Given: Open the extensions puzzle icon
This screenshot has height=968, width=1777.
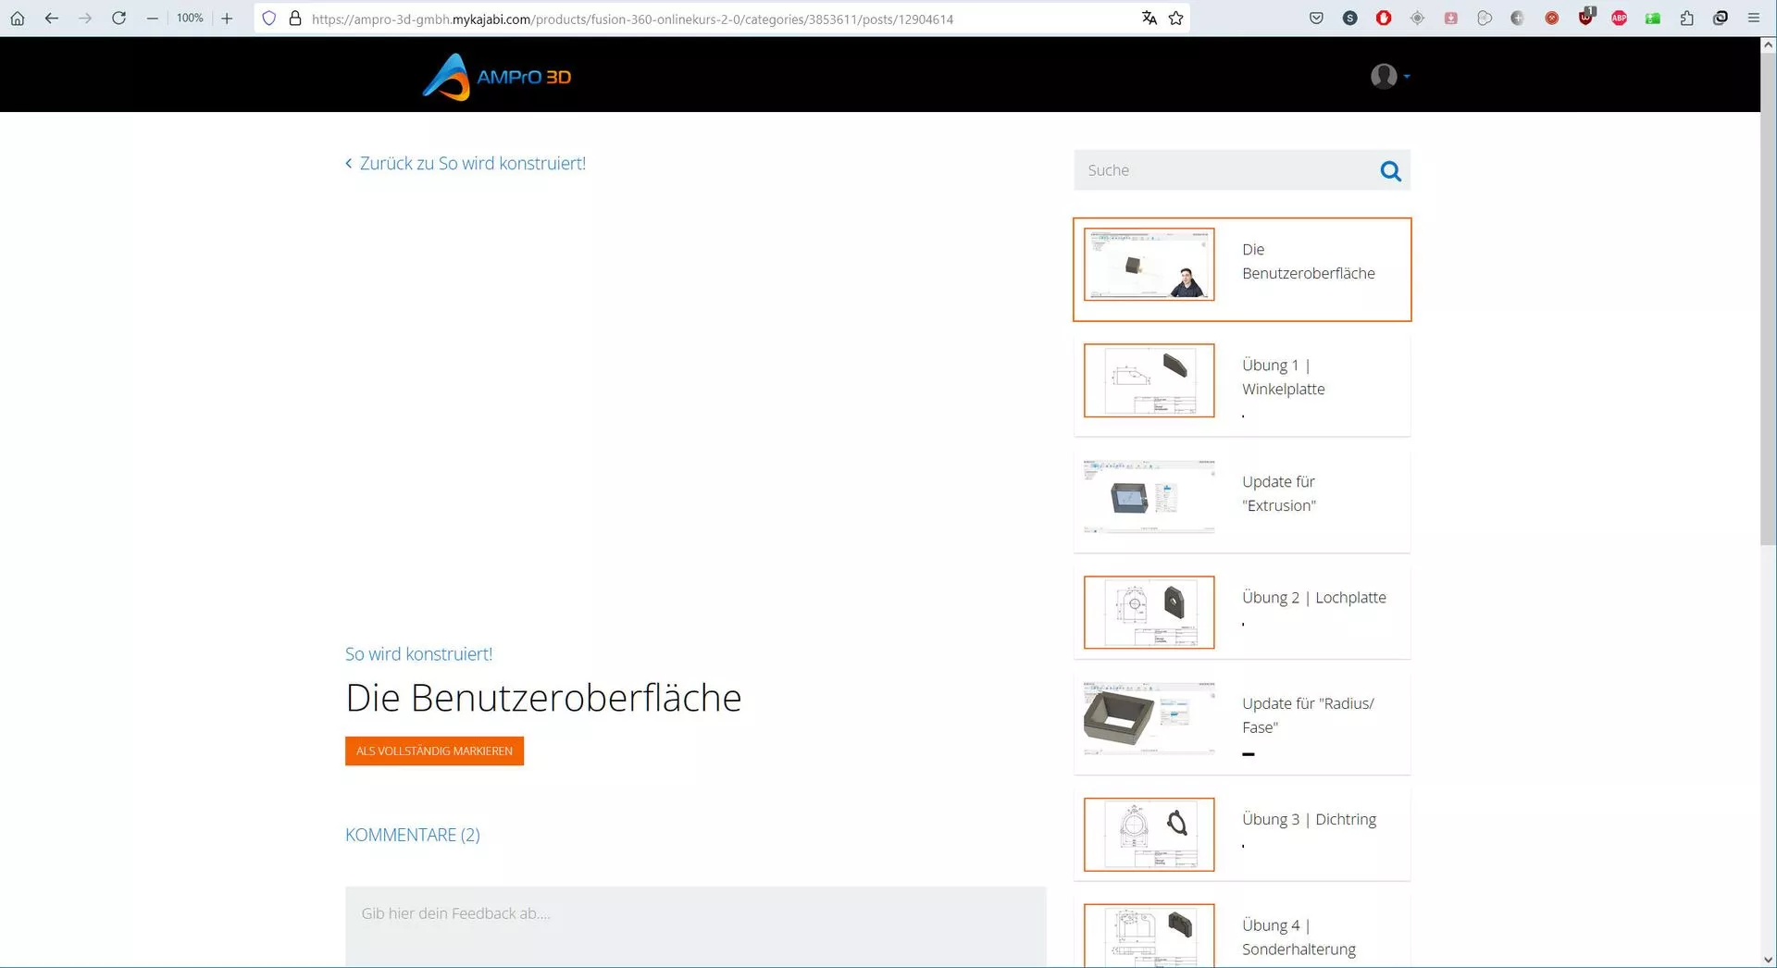Looking at the screenshot, I should tap(1686, 19).
